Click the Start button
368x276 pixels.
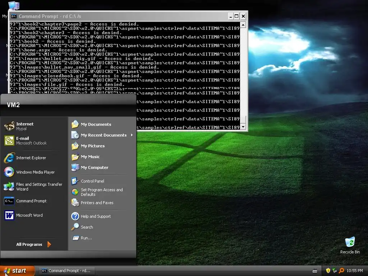(x=17, y=271)
